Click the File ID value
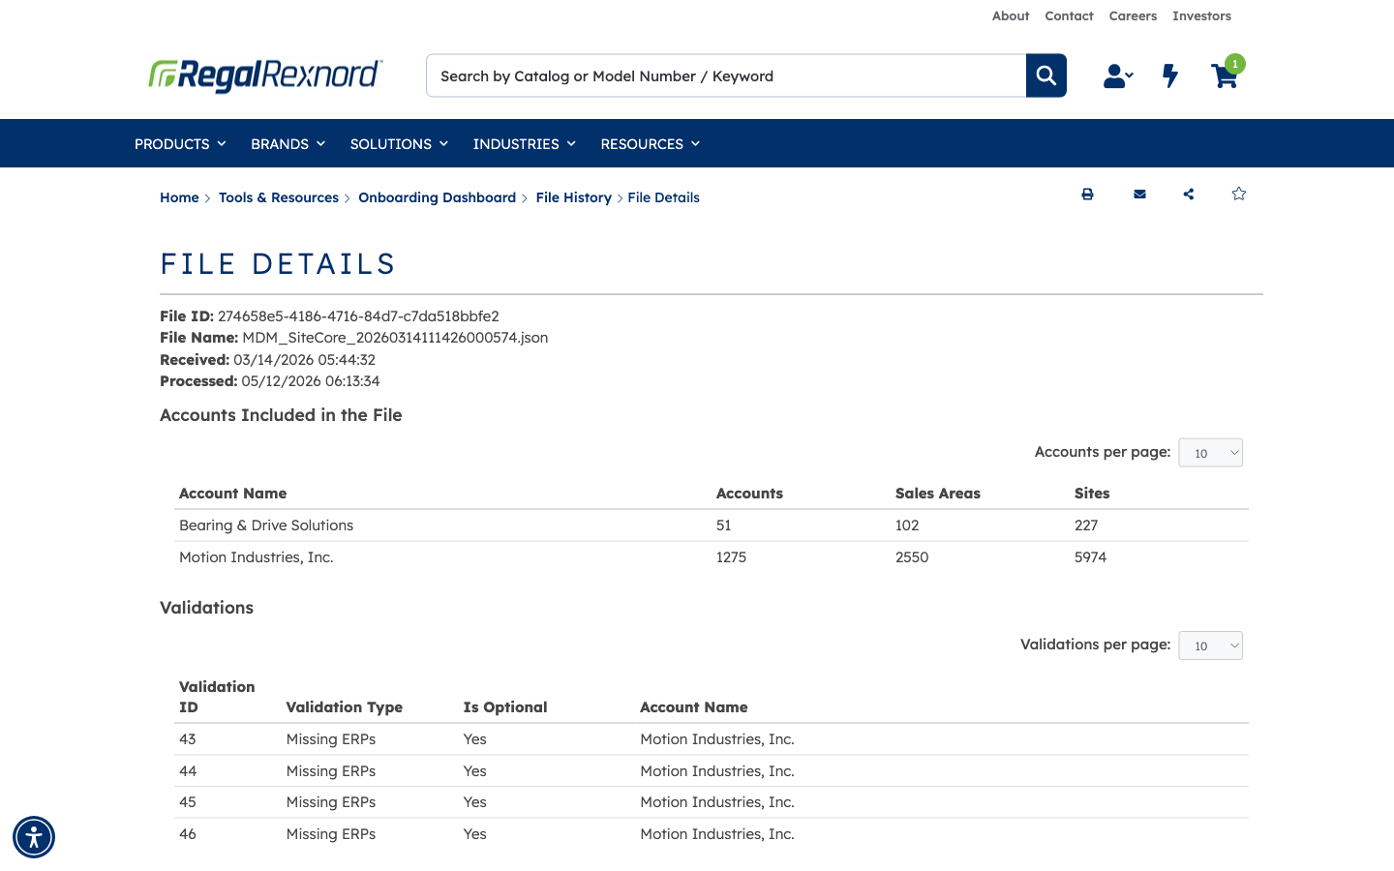The height and width of the screenshot is (871, 1394). click(x=358, y=316)
